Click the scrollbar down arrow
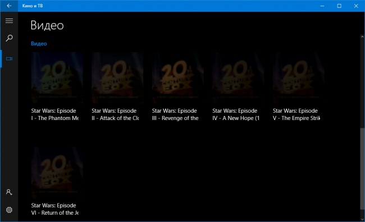The image size is (365, 222). pyautogui.click(x=362, y=219)
